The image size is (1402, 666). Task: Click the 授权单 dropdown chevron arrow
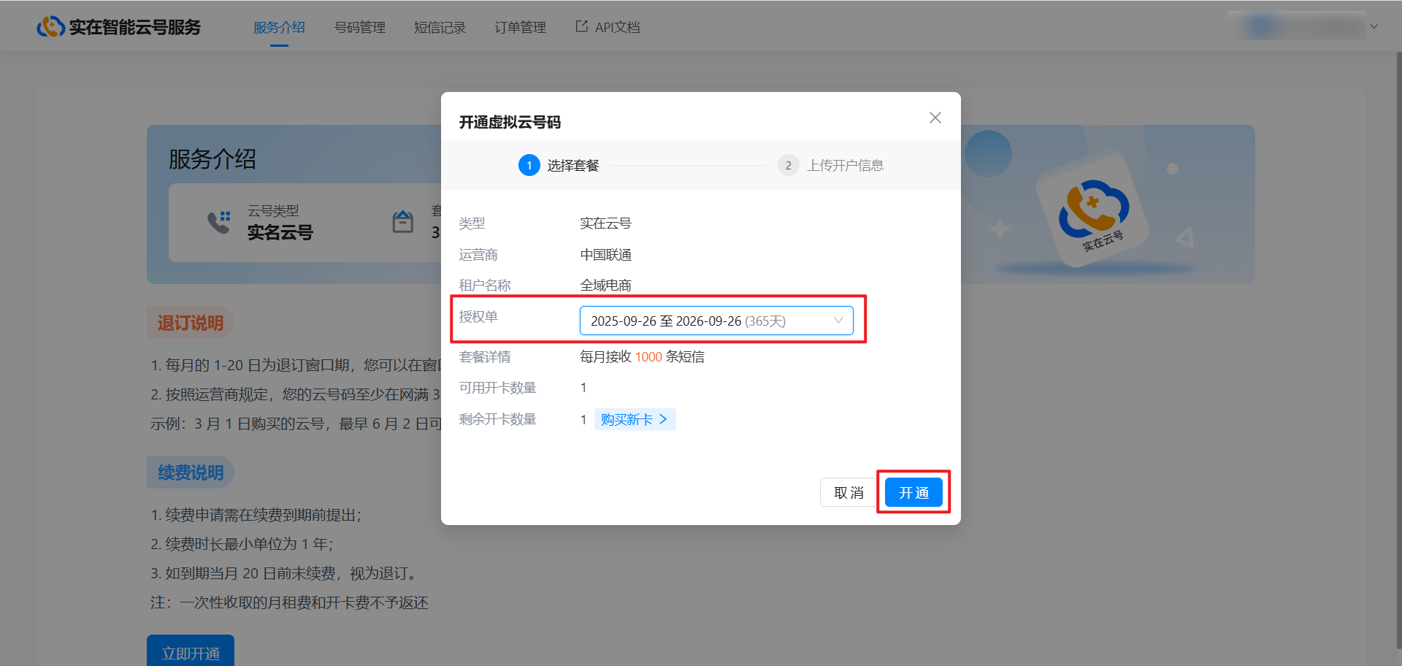[838, 321]
